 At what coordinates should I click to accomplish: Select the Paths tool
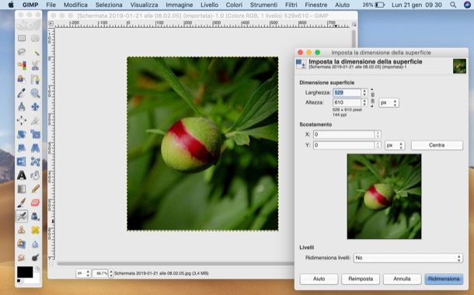(35, 79)
